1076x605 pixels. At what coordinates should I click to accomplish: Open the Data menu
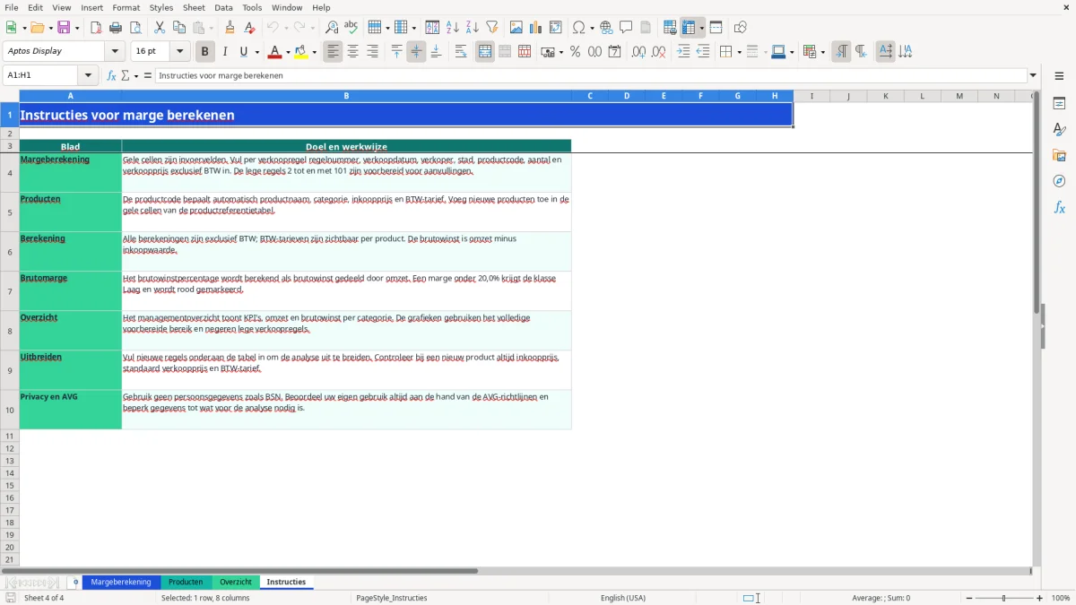coord(224,7)
